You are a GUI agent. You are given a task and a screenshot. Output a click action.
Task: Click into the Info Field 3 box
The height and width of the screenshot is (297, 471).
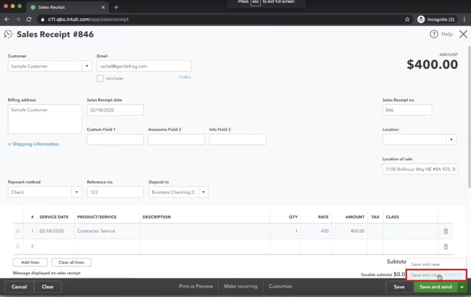[x=237, y=139]
